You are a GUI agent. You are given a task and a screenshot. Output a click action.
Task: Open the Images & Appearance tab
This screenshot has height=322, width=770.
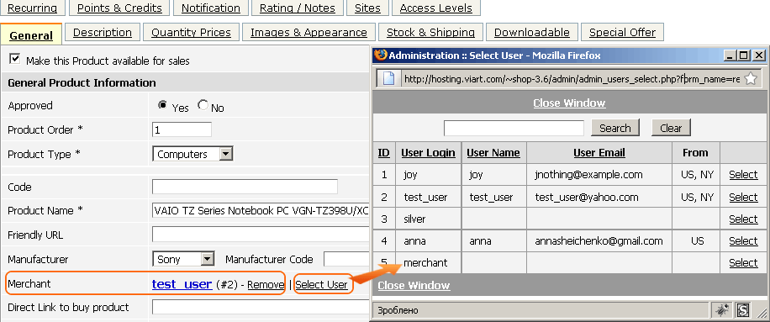(x=309, y=33)
